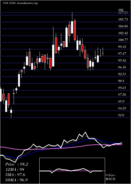Click the 90.8 price axis label

point(121,81)
